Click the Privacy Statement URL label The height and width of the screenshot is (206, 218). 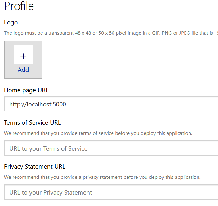(34, 166)
